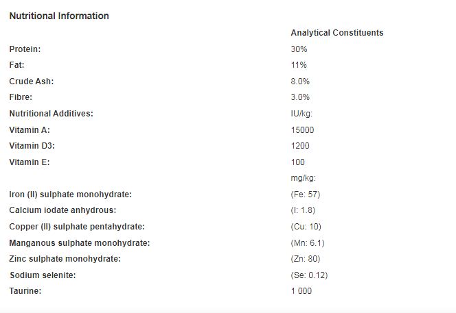Click the Nutritional Additives label

[x=52, y=114]
